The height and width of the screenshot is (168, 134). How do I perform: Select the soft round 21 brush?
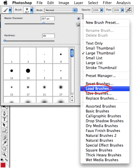pyautogui.click(x=44, y=88)
